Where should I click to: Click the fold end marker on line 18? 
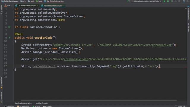coord(14,70)
